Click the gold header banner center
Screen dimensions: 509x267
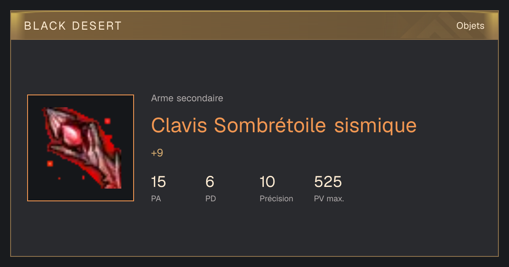coord(255,26)
